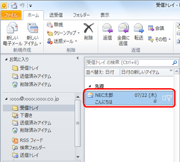Viewport: 180px width, 162px height.
Task: Switch to the ホーム tab
Action: point(33,15)
